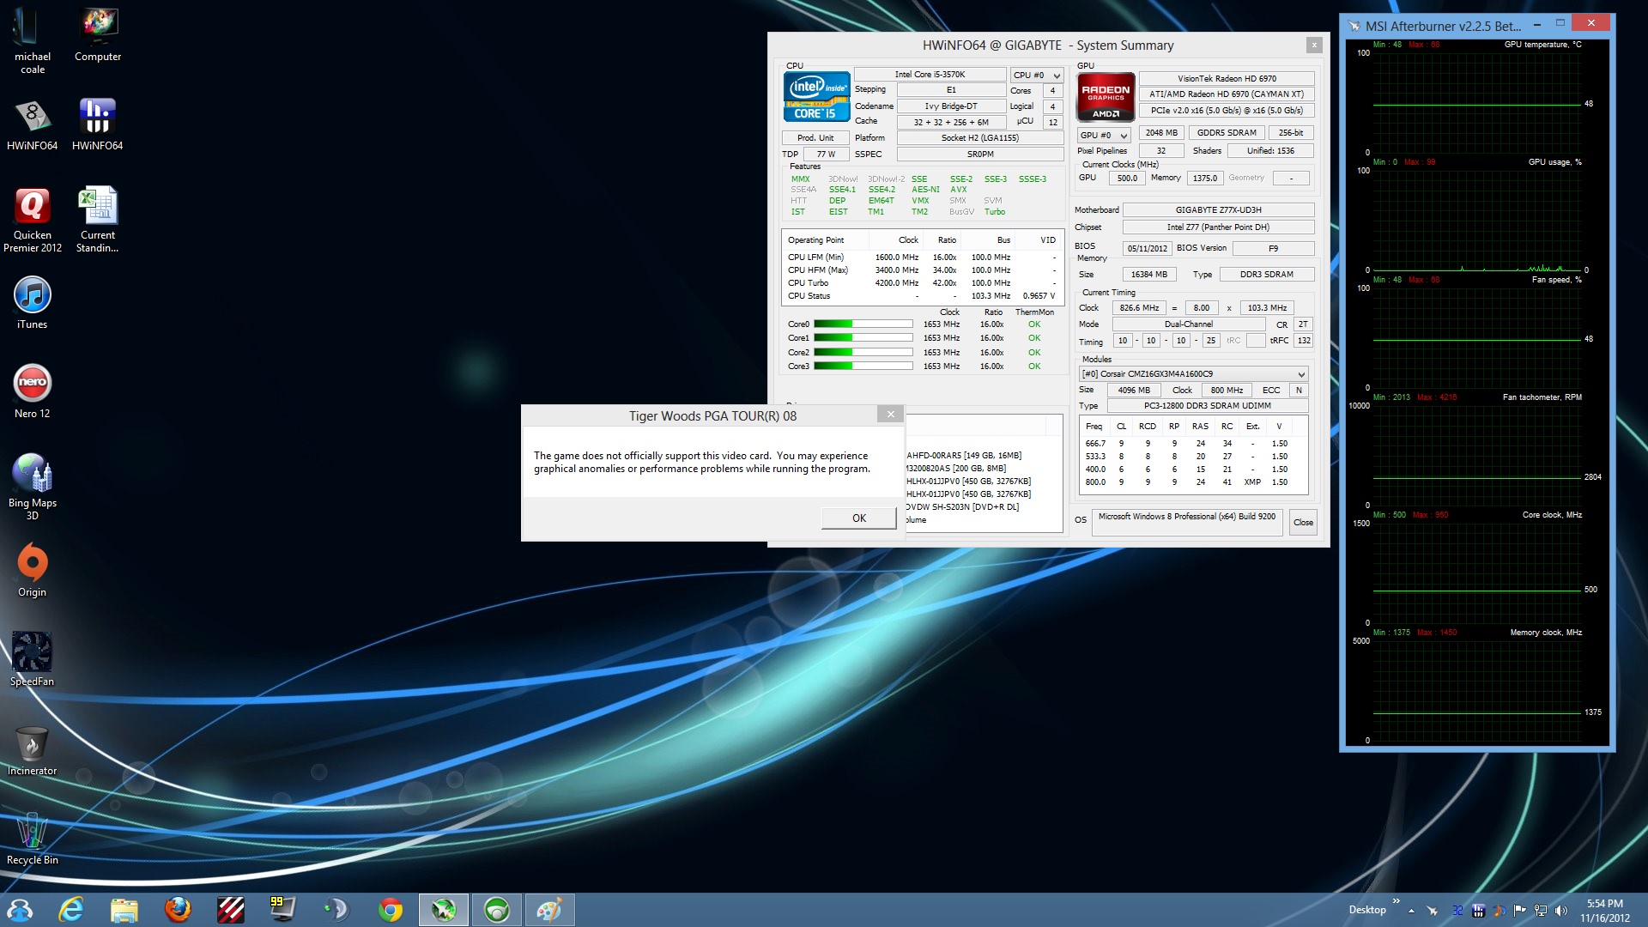This screenshot has width=1648, height=927.
Task: Select the iTunes desktop icon
Action: click(32, 302)
